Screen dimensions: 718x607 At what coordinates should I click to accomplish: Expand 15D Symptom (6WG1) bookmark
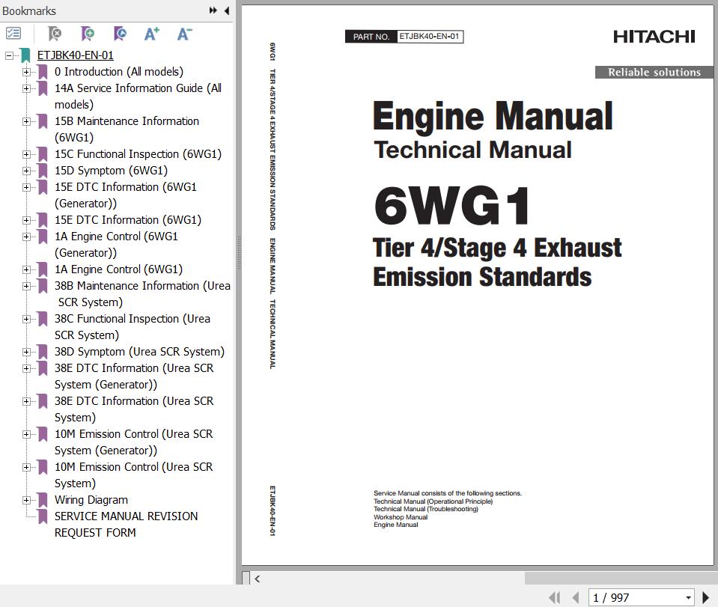point(26,171)
